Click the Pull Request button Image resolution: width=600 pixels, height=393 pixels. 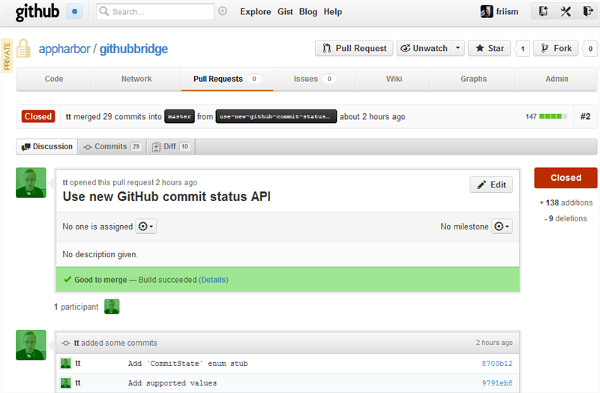click(x=354, y=48)
